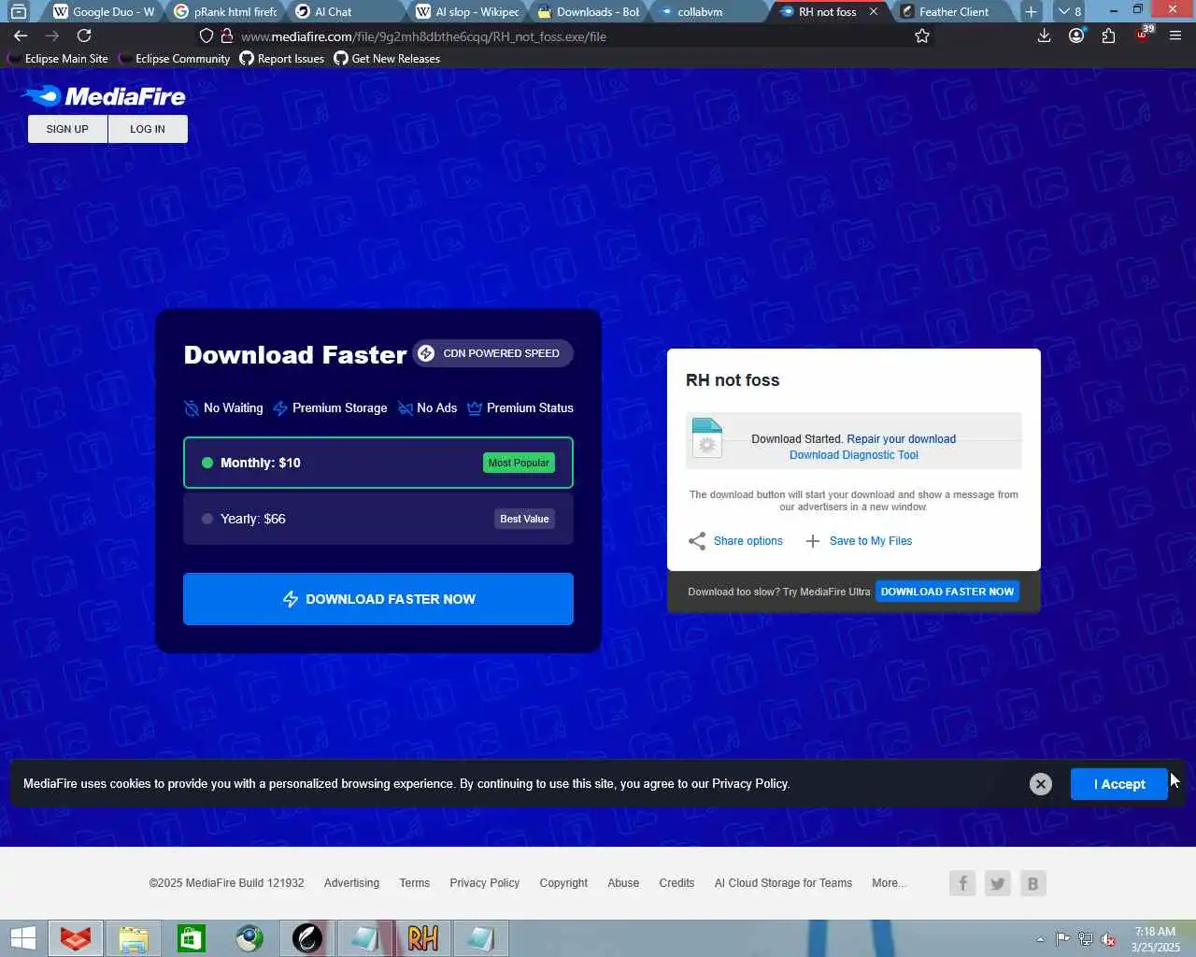
Task: Open the RH app in the taskbar
Action: click(423, 938)
